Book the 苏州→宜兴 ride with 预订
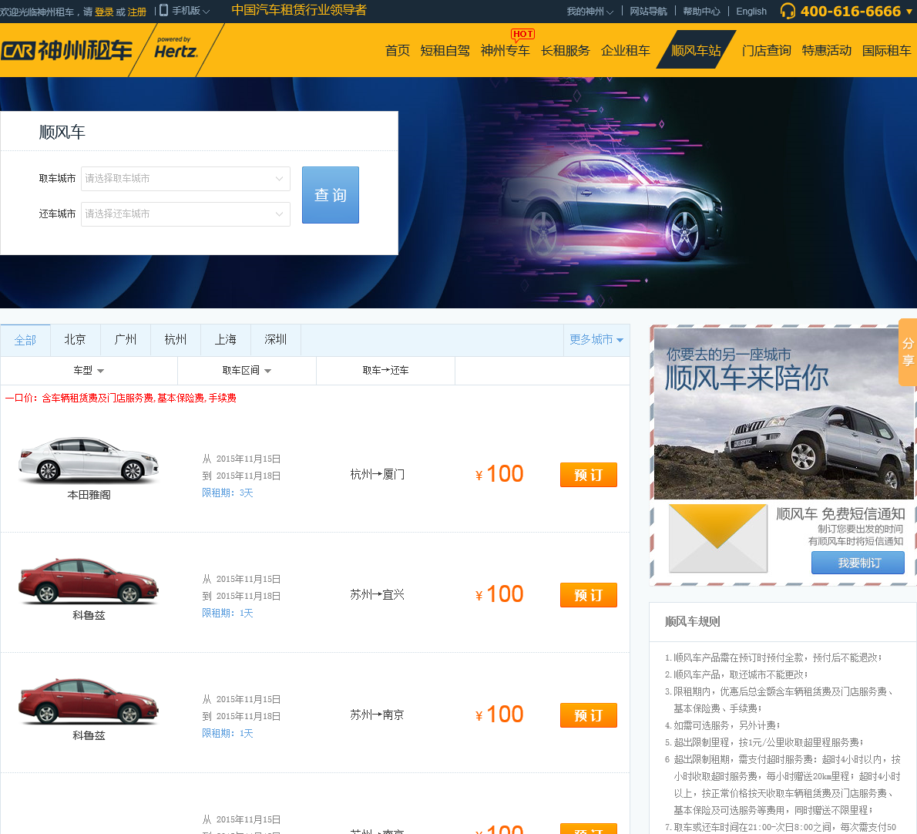 click(x=588, y=595)
